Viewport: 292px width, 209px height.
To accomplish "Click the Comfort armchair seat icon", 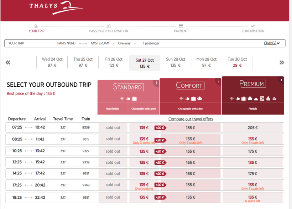I will (199, 99).
